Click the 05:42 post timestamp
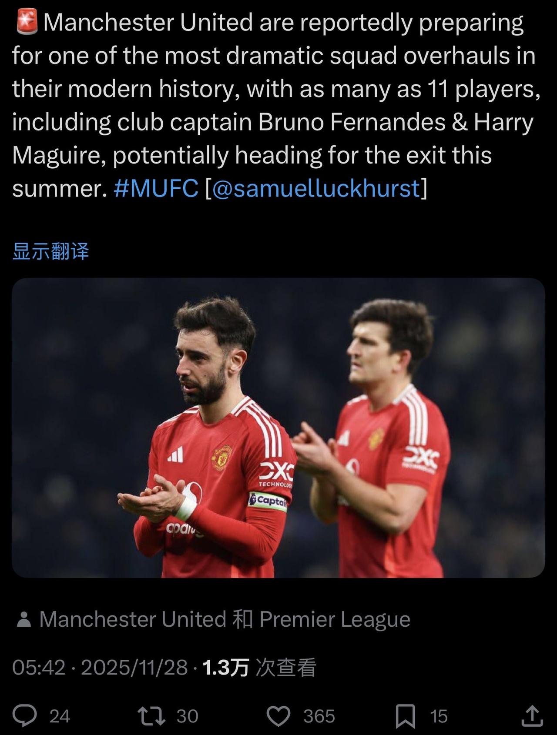The height and width of the screenshot is (735, 557). [x=38, y=667]
